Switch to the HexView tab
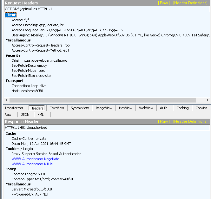211x199 pixels. (x=126, y=108)
